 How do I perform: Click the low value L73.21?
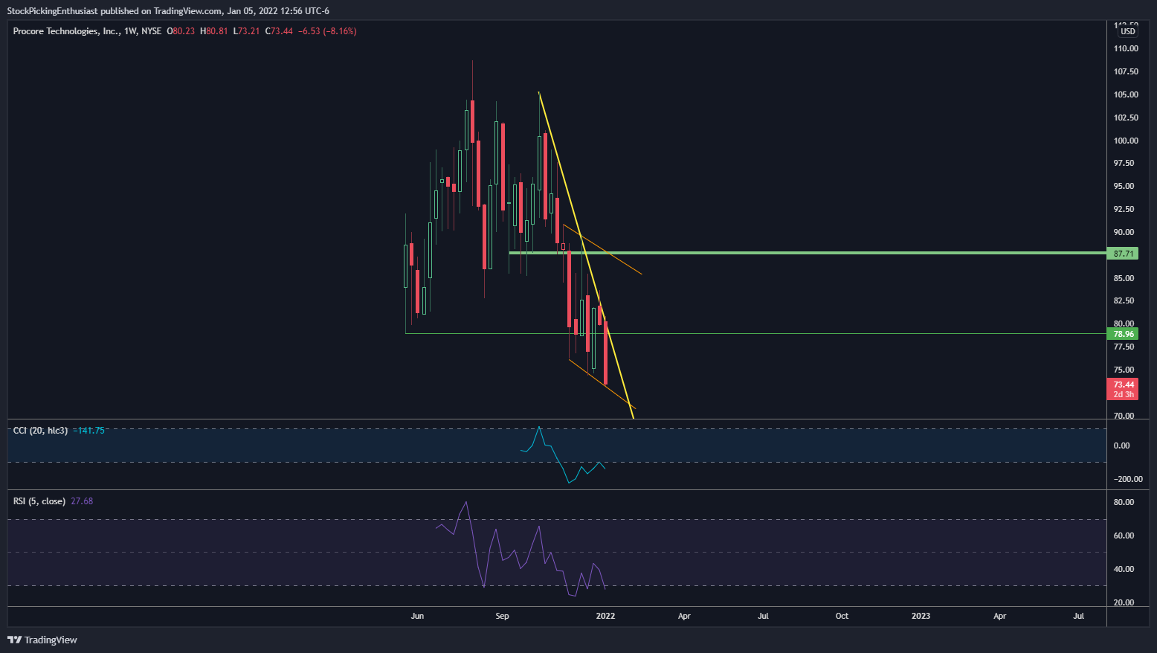(246, 31)
